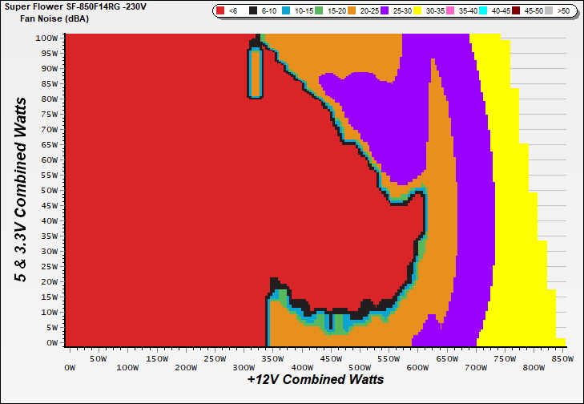Viewport: 584px width, 404px height.
Task: Click the 600W label on horizontal axis
Action: [x=416, y=367]
